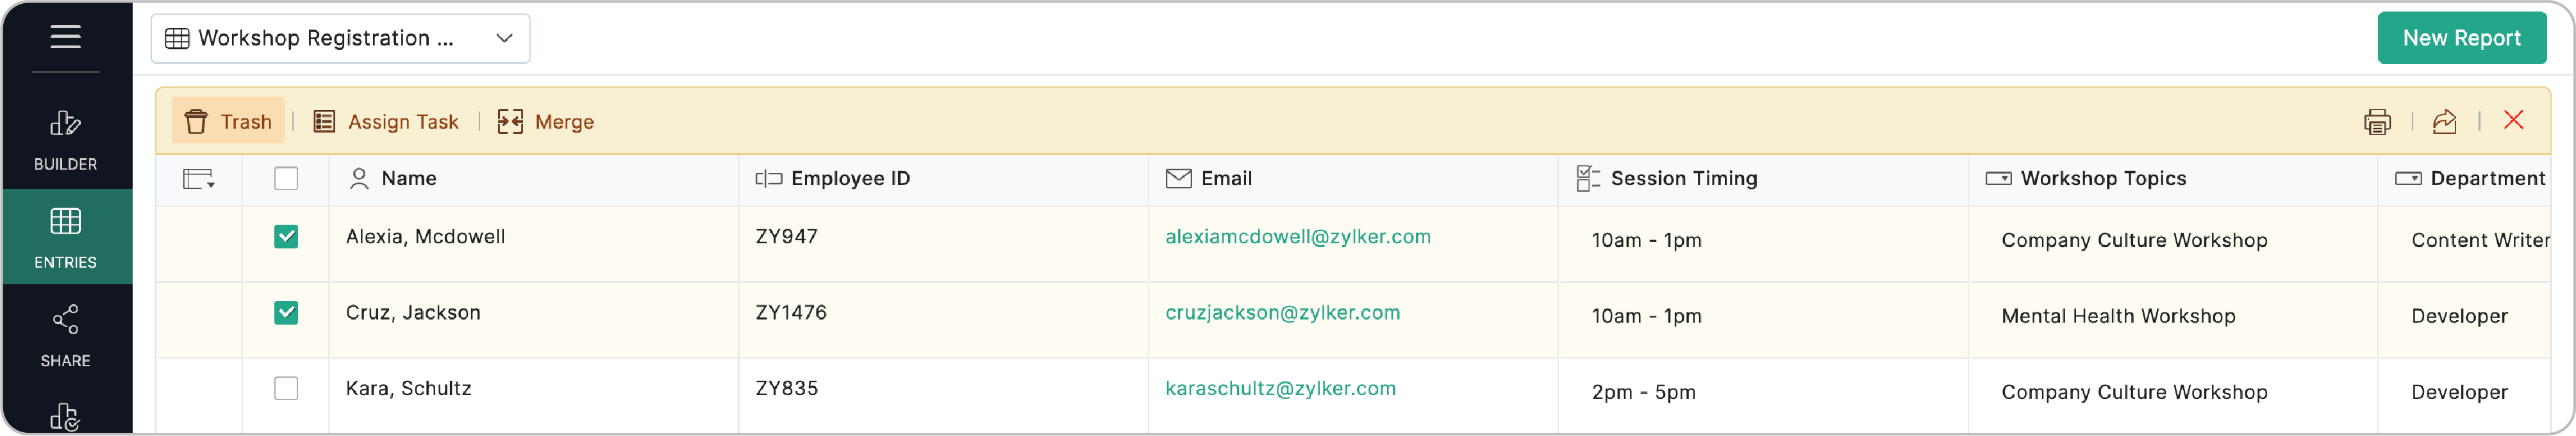The width and height of the screenshot is (2576, 436).
Task: Uncheck Cruz, Jackson row checkbox
Action: (286, 313)
